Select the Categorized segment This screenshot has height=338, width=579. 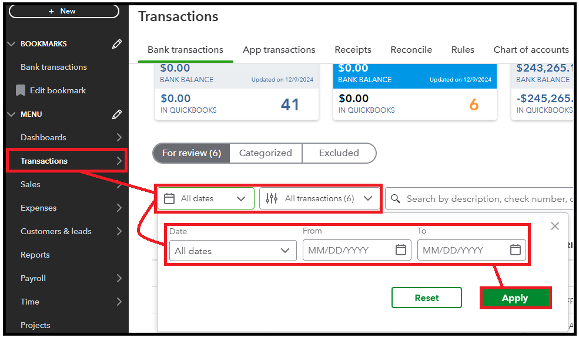pos(265,153)
